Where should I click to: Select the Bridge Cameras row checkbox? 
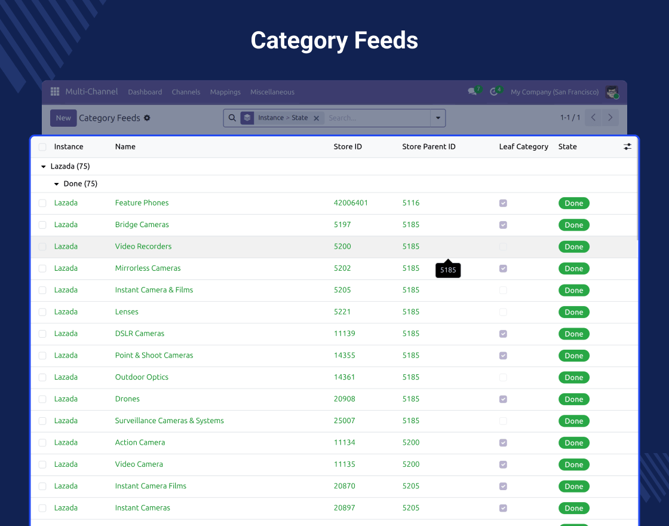point(42,225)
